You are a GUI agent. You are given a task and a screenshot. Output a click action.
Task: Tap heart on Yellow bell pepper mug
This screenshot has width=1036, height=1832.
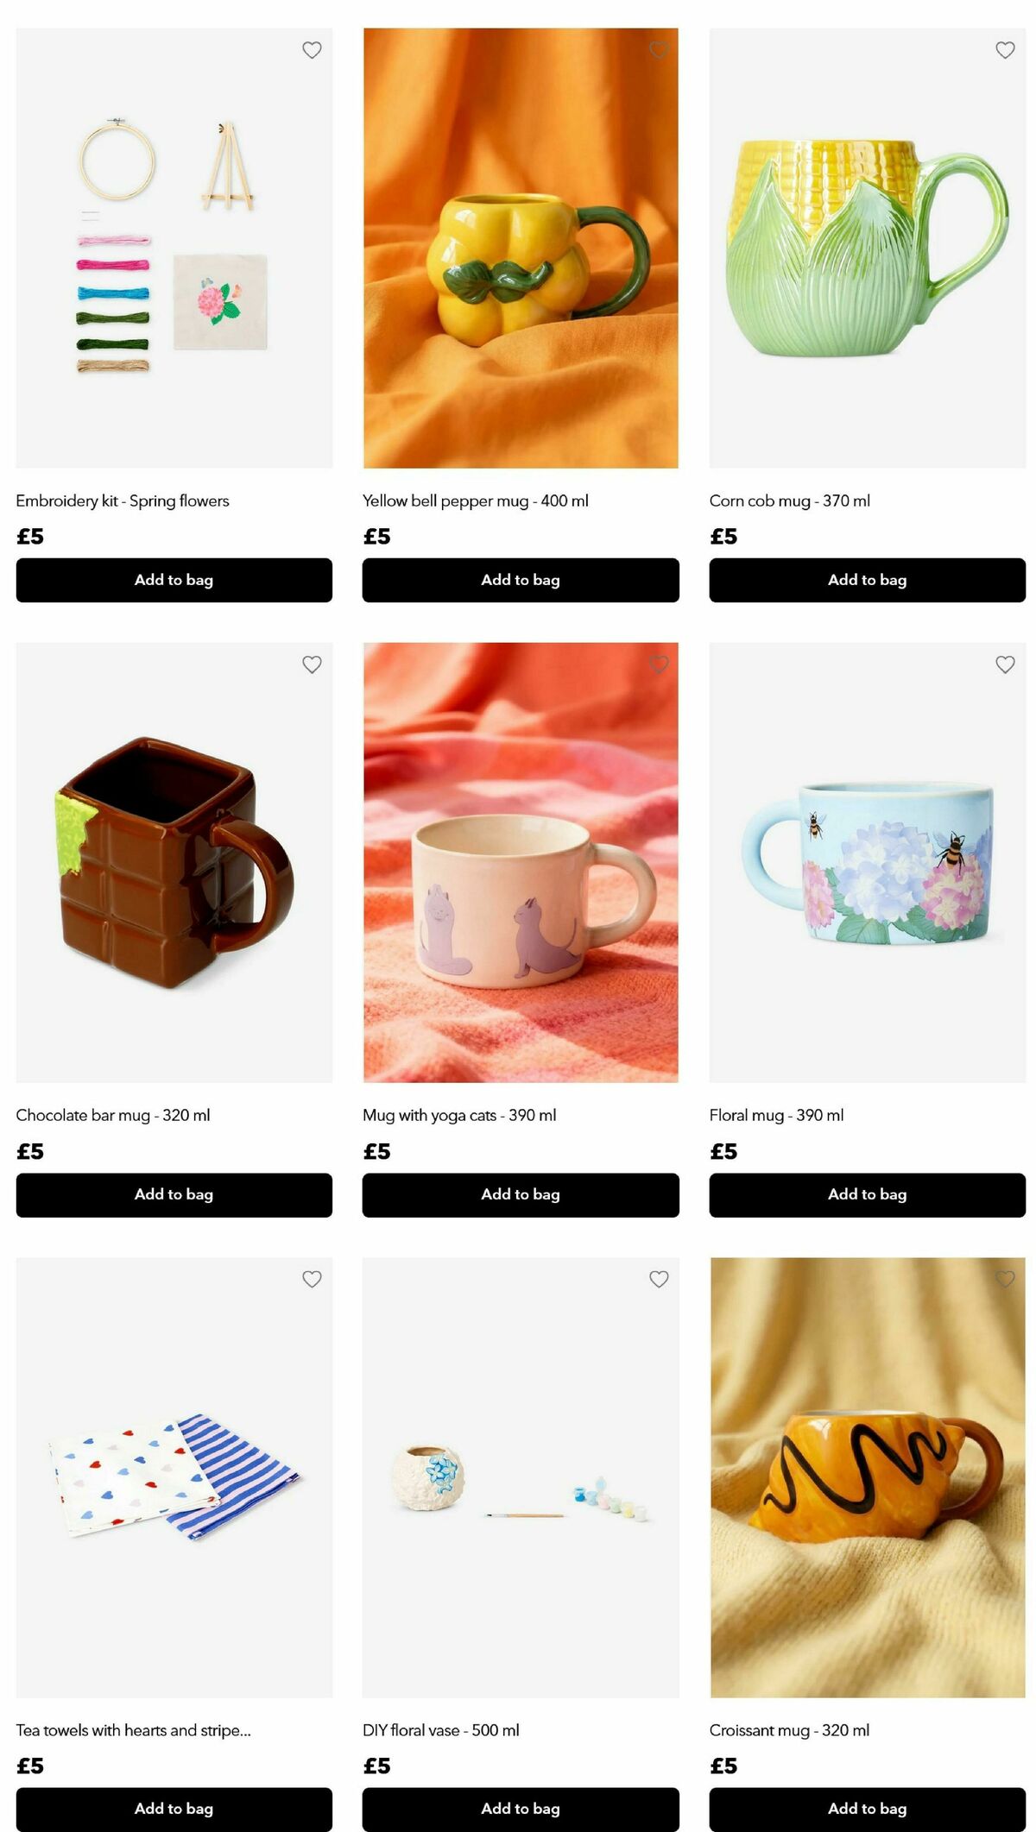click(x=659, y=50)
